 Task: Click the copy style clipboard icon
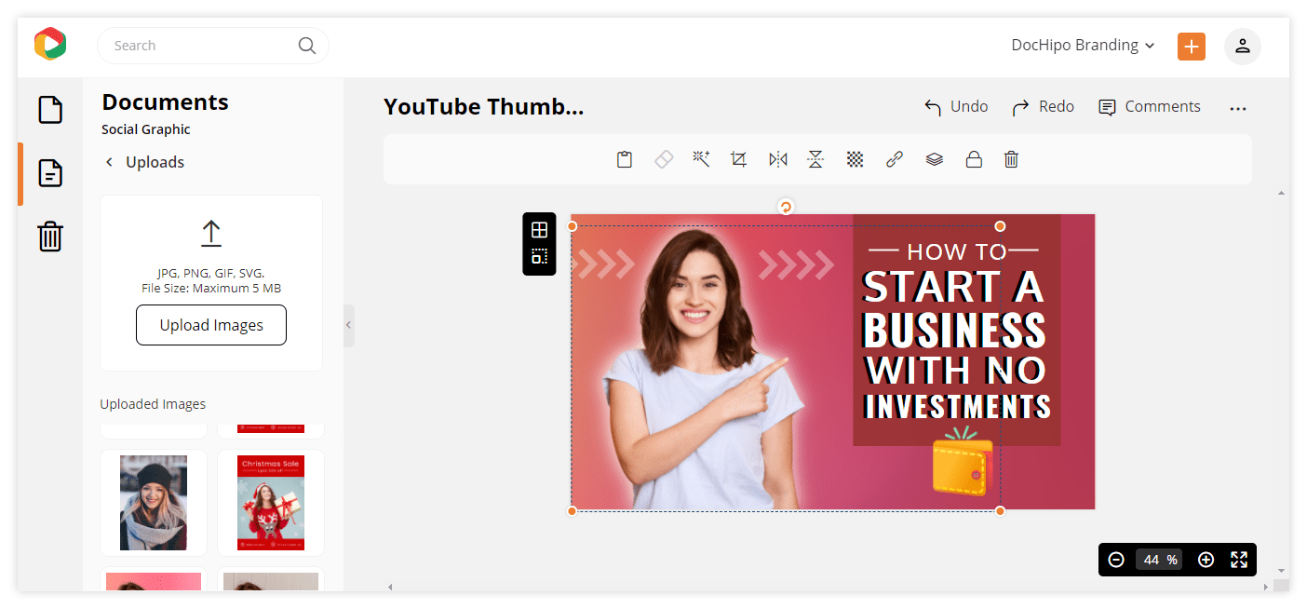click(625, 158)
